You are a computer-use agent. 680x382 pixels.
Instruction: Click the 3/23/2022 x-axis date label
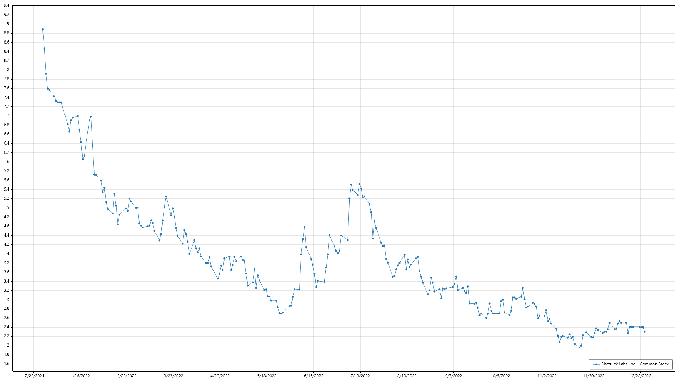[x=174, y=376]
